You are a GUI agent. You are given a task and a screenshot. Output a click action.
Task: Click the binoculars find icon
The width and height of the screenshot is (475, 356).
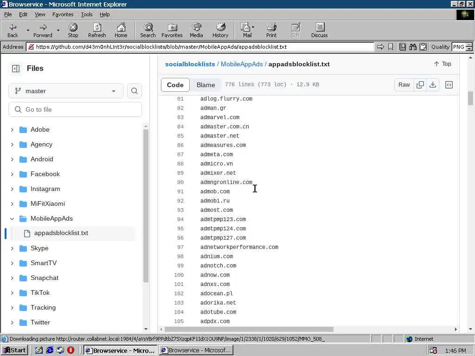(412, 47)
